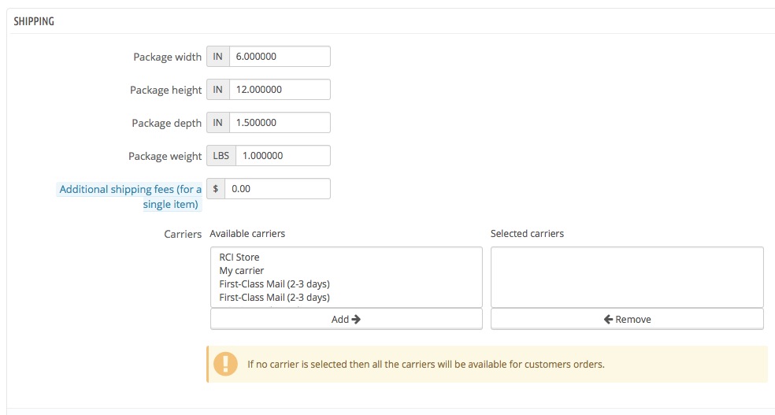Click the SHIPPING section header

click(34, 21)
